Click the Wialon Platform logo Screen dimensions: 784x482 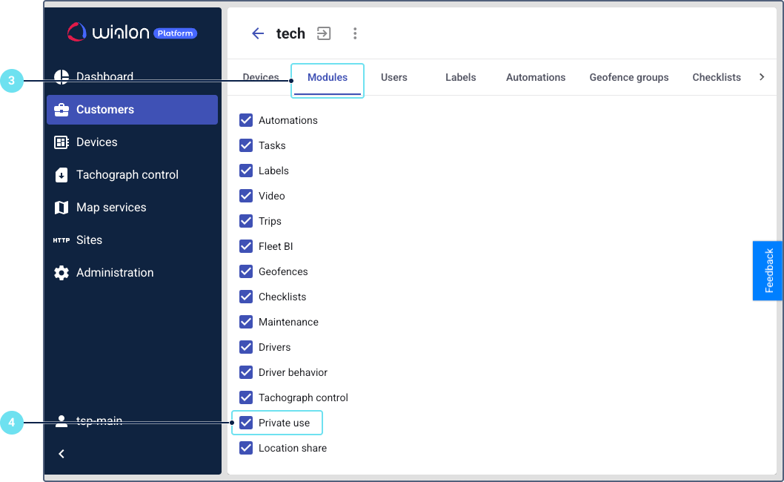[x=133, y=32]
